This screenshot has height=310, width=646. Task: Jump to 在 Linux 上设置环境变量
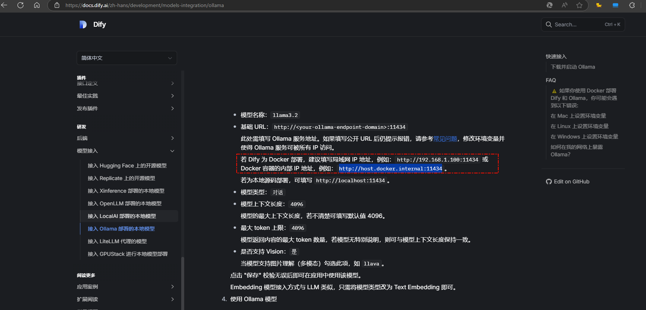pyautogui.click(x=580, y=126)
